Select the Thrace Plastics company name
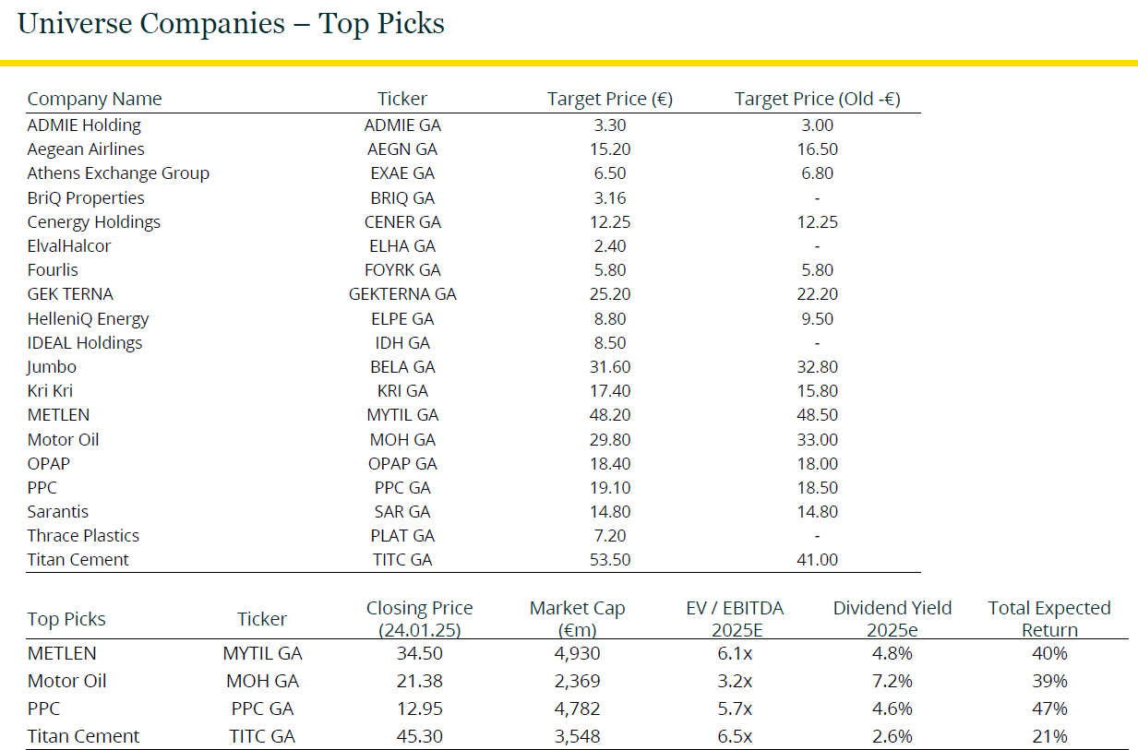Viewport: 1138px width, 750px height. click(x=83, y=536)
